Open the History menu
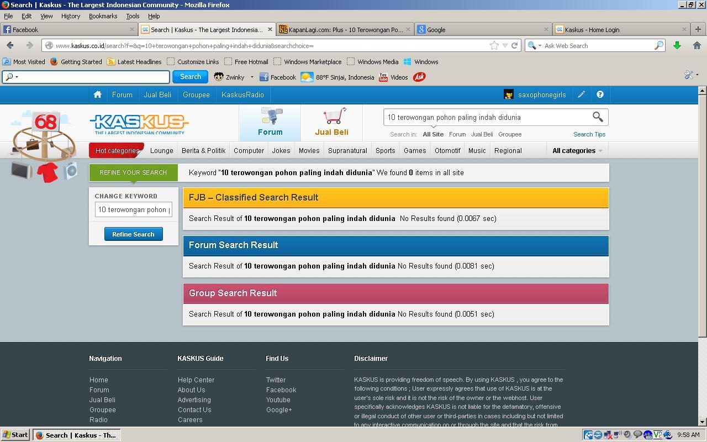The width and height of the screenshot is (707, 442). [x=70, y=16]
